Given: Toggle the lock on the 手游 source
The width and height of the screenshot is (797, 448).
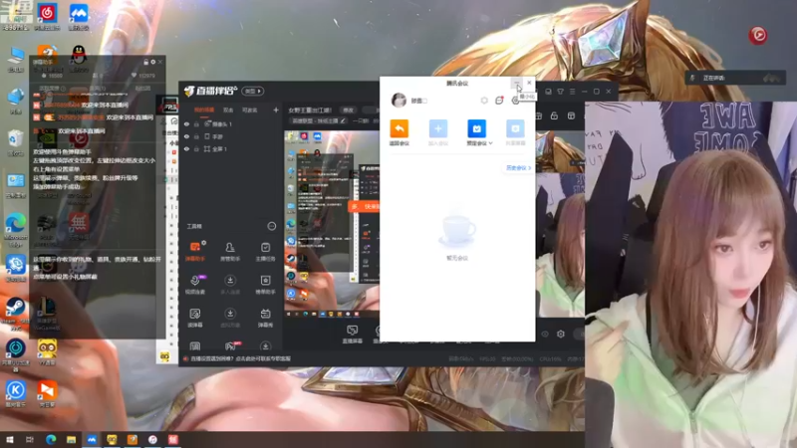Looking at the screenshot, I should (x=196, y=136).
